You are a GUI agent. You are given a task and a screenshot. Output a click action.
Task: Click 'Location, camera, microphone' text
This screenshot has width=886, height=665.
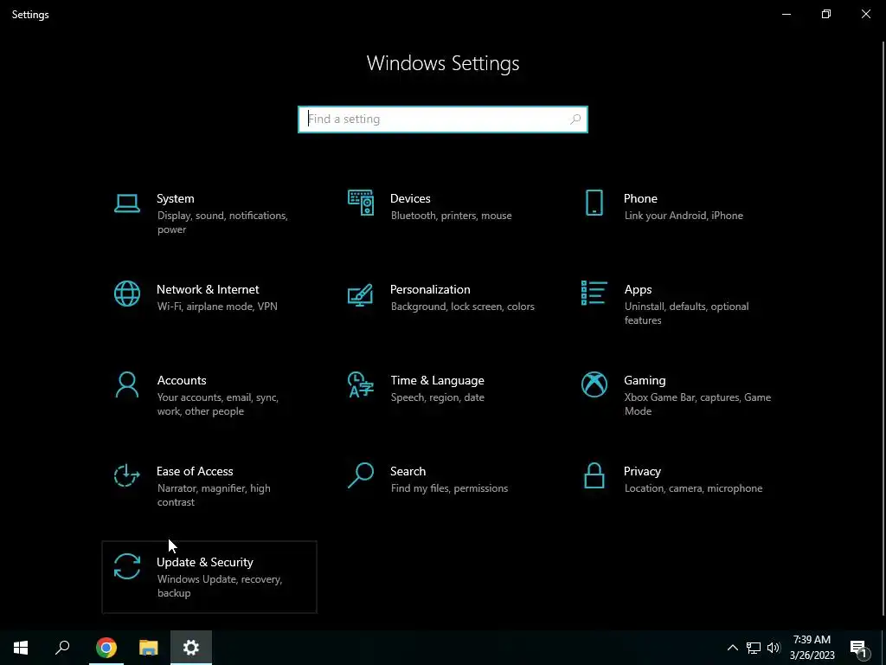(x=693, y=488)
